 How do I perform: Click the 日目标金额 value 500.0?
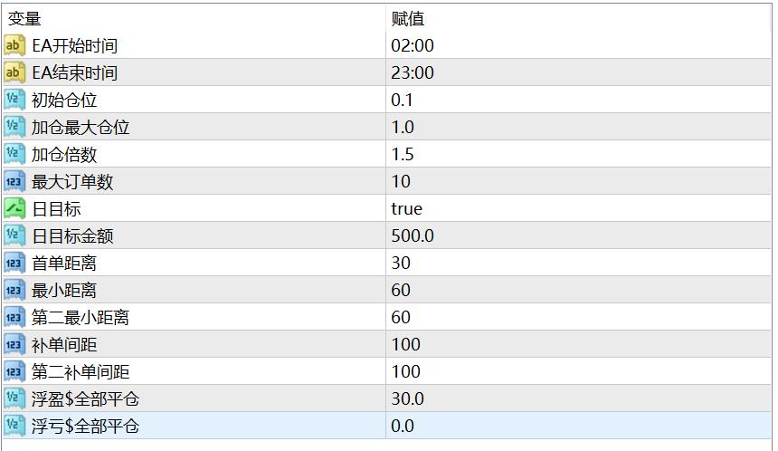413,235
